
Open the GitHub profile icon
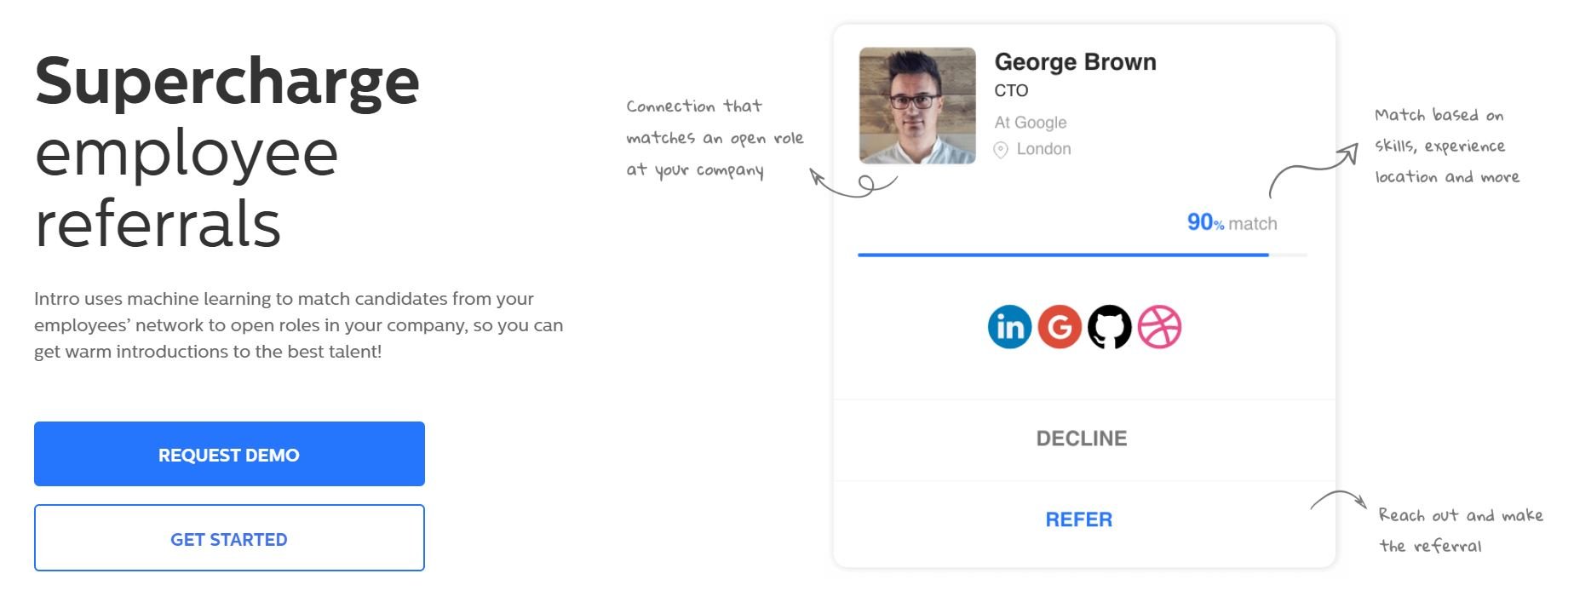click(1110, 327)
